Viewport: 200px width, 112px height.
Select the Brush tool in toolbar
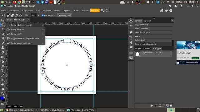tap(3, 43)
